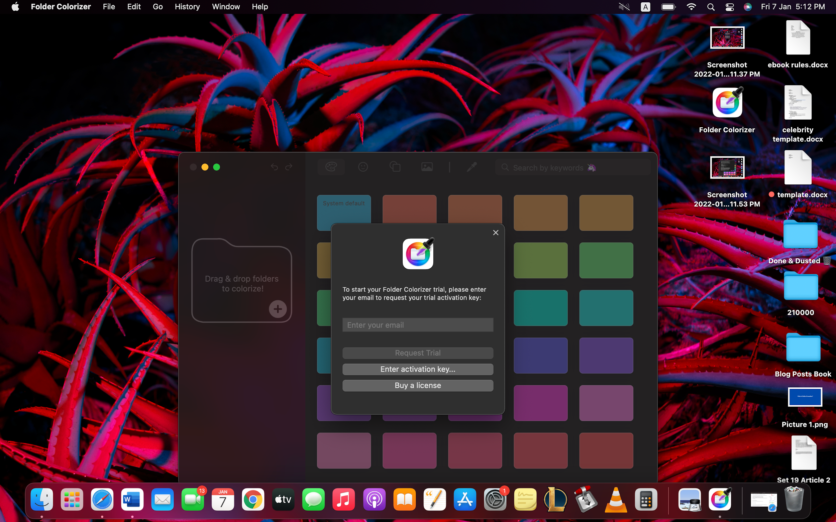Open the File menu
Image resolution: width=836 pixels, height=522 pixels.
(x=109, y=7)
